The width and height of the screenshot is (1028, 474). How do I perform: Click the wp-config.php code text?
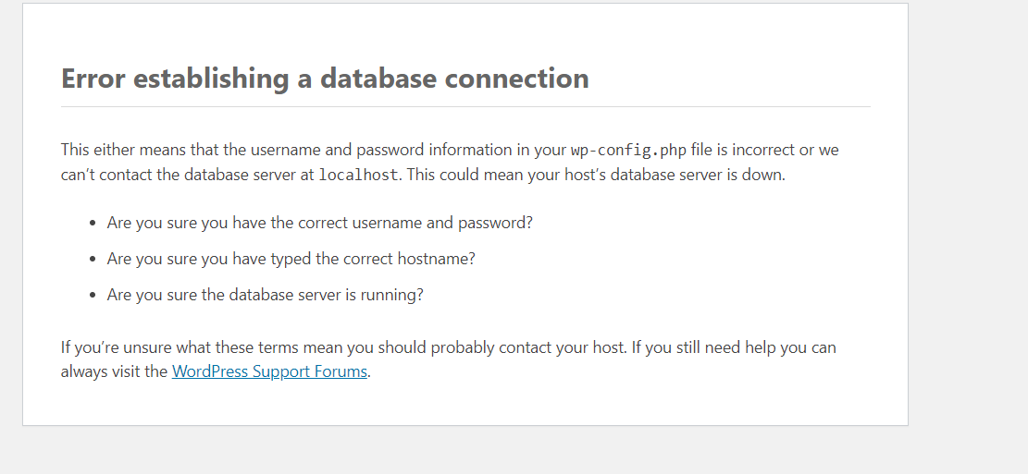[x=628, y=150]
